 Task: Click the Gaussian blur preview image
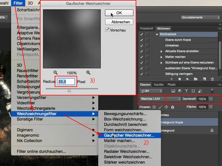tap(72, 39)
